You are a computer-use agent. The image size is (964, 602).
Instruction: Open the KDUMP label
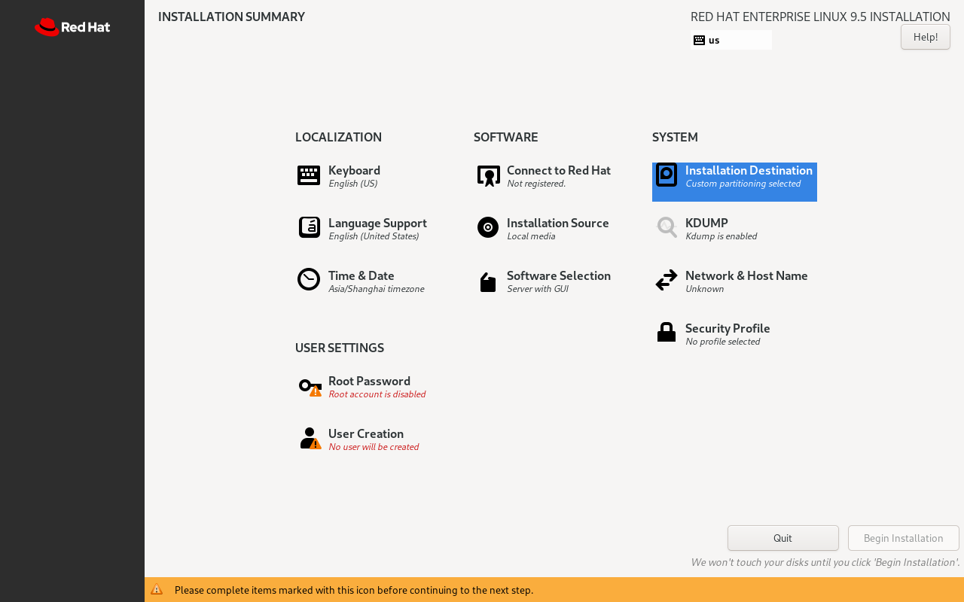[x=706, y=223]
